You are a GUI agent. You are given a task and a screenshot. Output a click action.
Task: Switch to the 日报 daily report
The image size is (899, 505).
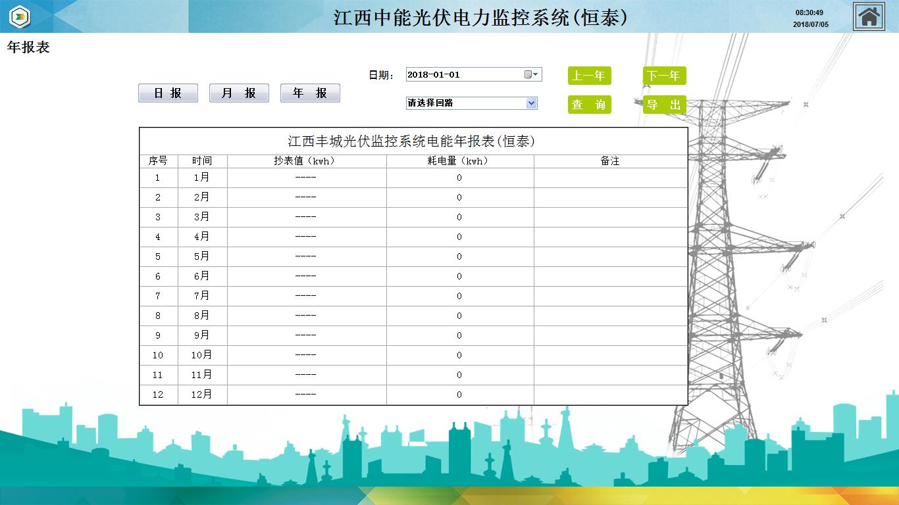(x=168, y=93)
